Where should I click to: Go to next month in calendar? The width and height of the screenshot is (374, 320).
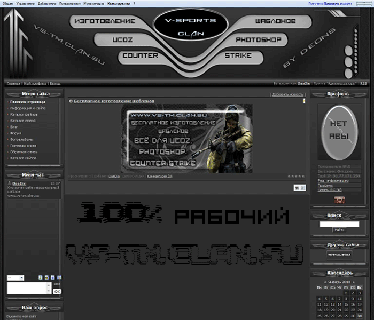point(354,282)
